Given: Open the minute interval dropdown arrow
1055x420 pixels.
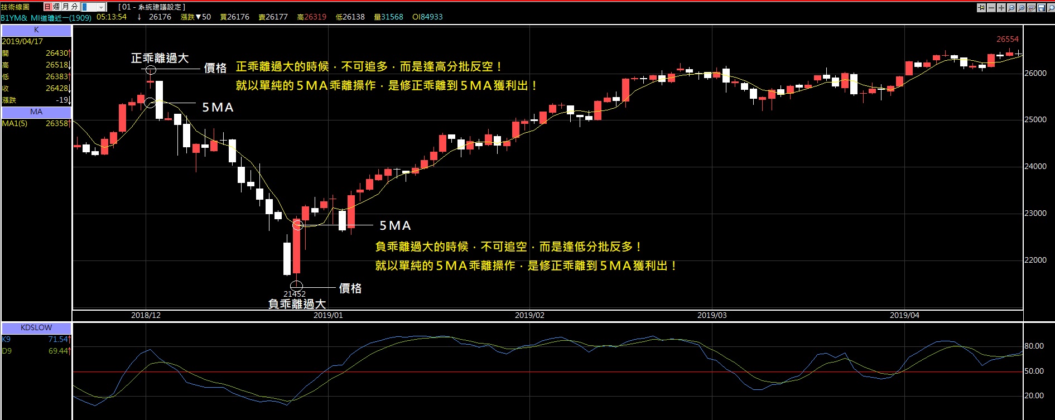Looking at the screenshot, I should point(101,7).
